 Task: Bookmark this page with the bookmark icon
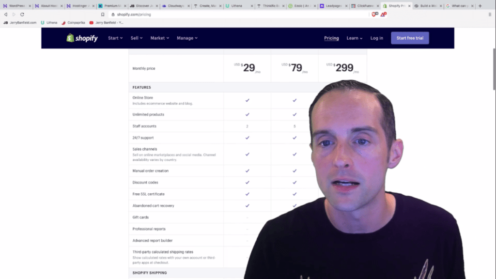pos(103,15)
